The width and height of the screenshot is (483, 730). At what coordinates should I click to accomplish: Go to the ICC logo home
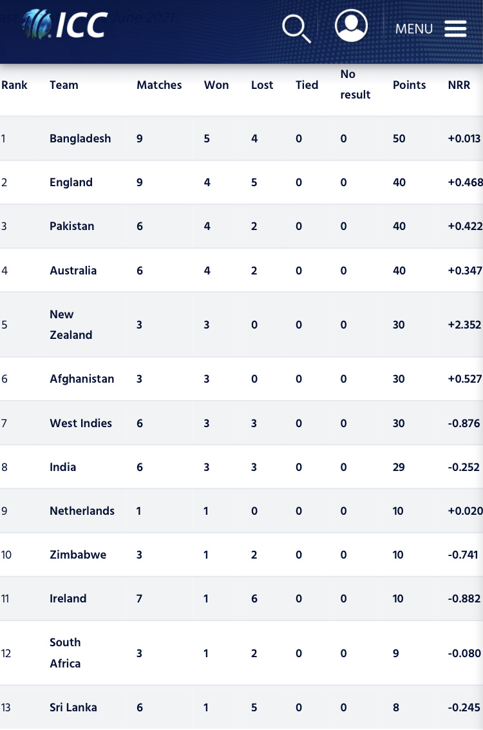(x=64, y=24)
